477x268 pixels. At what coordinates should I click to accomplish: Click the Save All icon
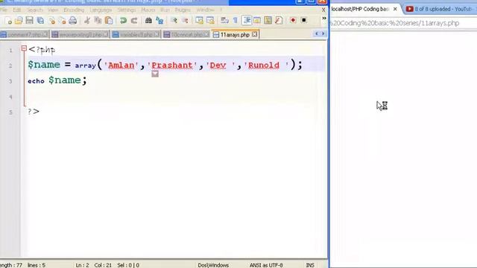pos(40,21)
